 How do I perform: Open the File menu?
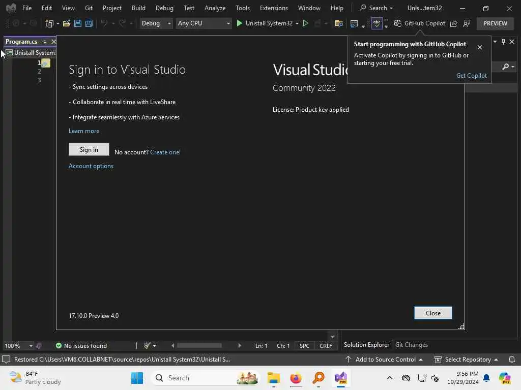pyautogui.click(x=27, y=8)
